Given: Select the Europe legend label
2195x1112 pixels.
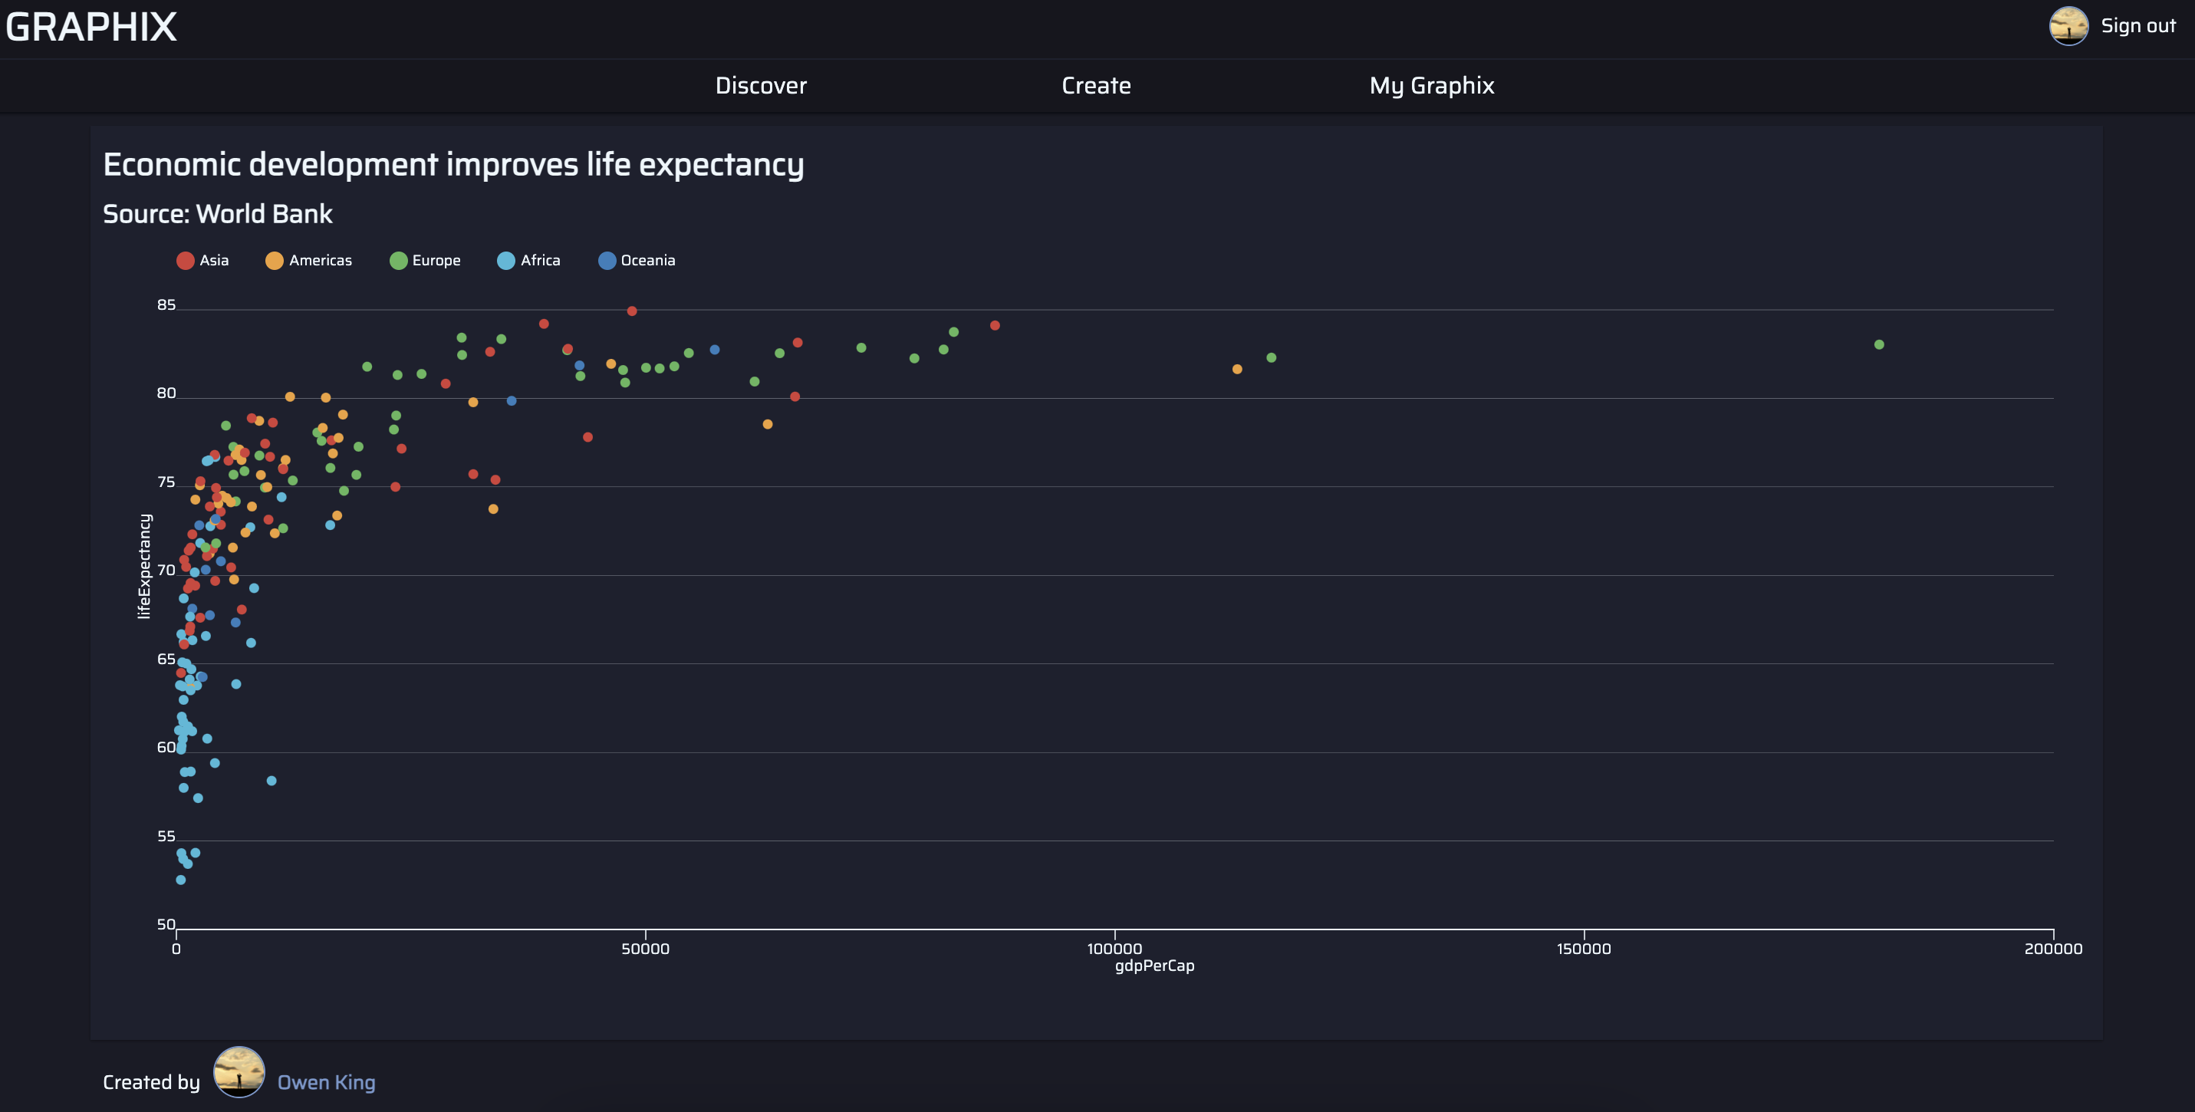Looking at the screenshot, I should pyautogui.click(x=436, y=261).
